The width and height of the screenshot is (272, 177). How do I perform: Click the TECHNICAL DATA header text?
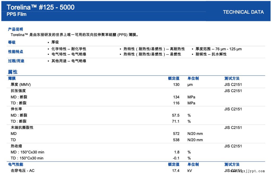click(243, 12)
